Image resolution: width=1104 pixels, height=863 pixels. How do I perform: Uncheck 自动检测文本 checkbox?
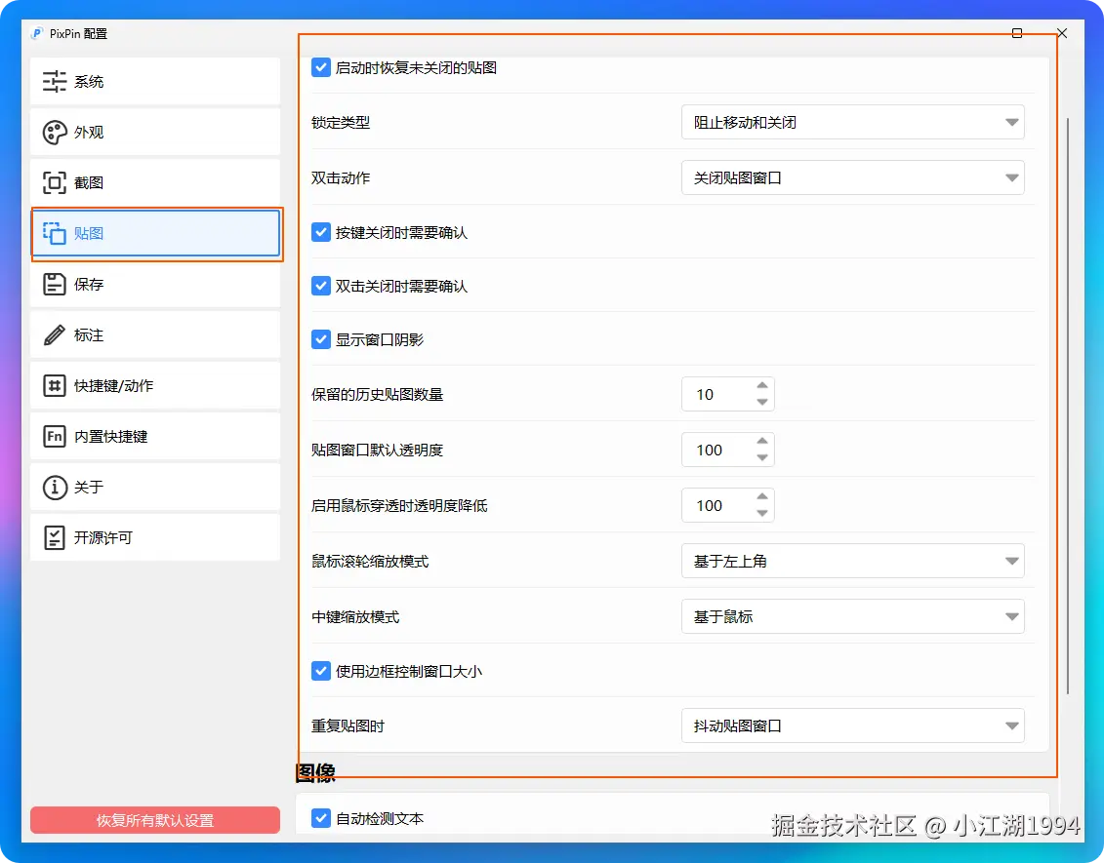[321, 818]
